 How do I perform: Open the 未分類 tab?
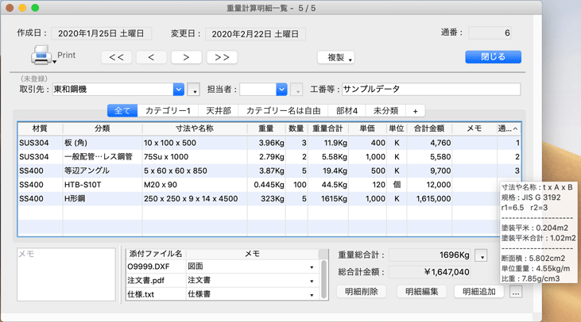385,111
